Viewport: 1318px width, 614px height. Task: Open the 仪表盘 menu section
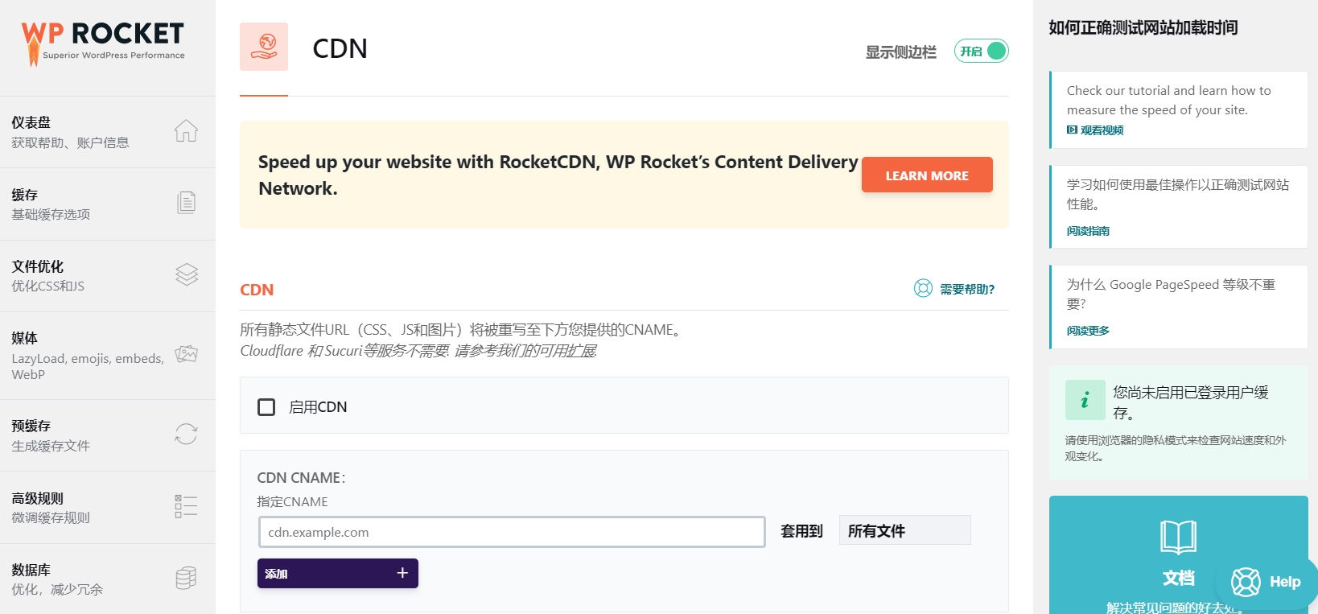pos(108,132)
